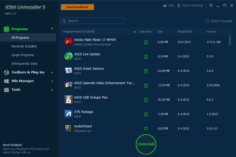This screenshot has height=157, width=236.
Task: Click the Programs green grid icon
Action: (6, 29)
